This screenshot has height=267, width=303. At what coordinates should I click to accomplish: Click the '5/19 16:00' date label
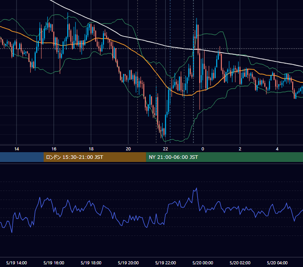pyautogui.click(x=54, y=263)
